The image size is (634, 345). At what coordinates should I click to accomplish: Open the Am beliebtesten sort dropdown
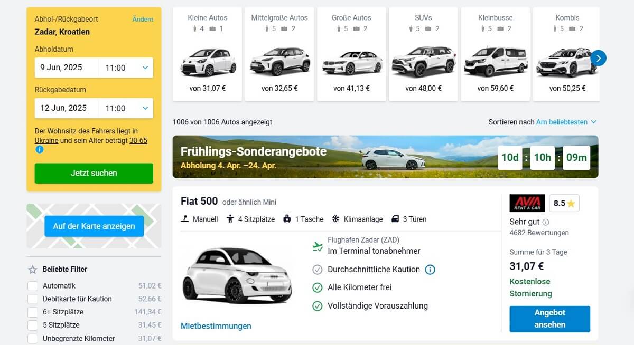click(566, 122)
